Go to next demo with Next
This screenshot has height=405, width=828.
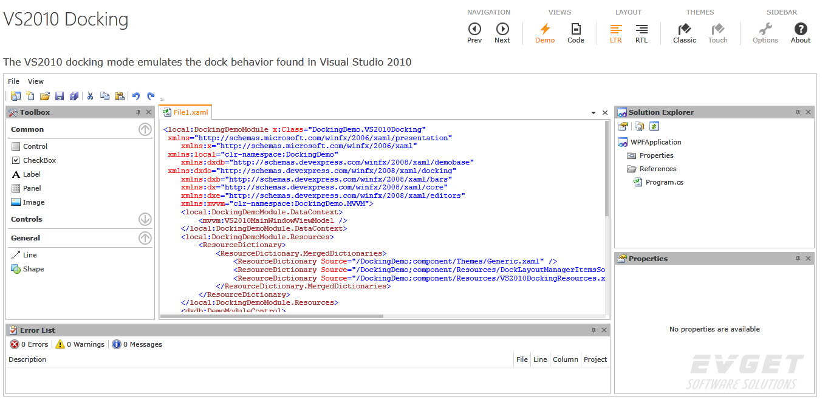(502, 33)
